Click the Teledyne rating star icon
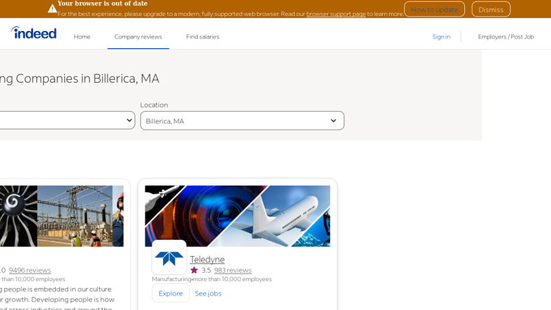 pyautogui.click(x=194, y=270)
